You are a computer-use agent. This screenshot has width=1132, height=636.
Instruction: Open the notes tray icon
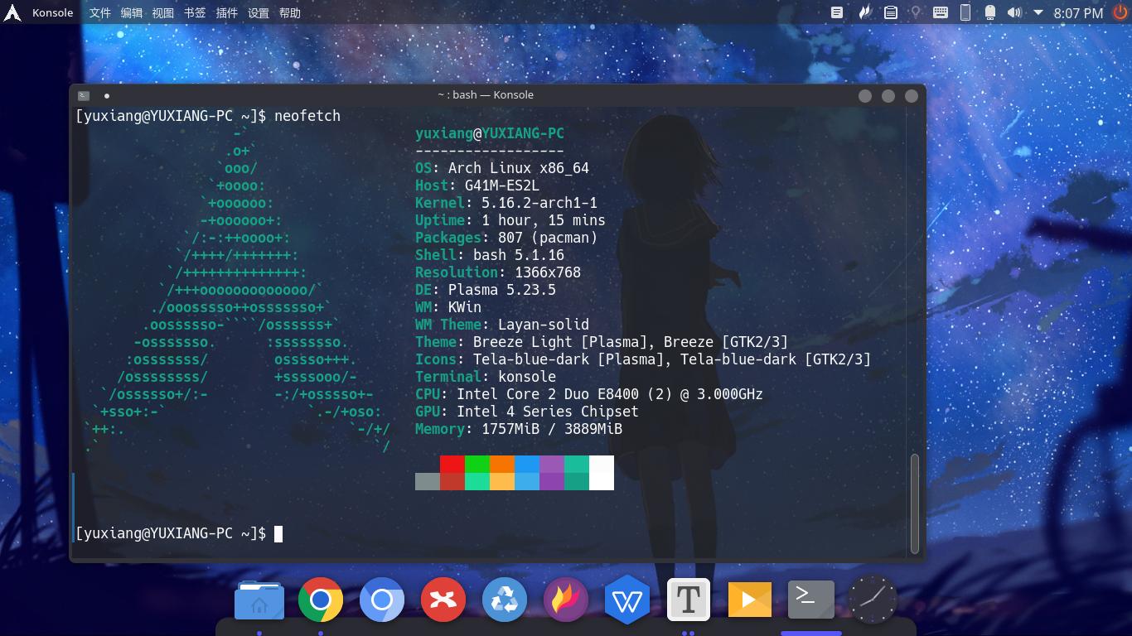tap(837, 12)
